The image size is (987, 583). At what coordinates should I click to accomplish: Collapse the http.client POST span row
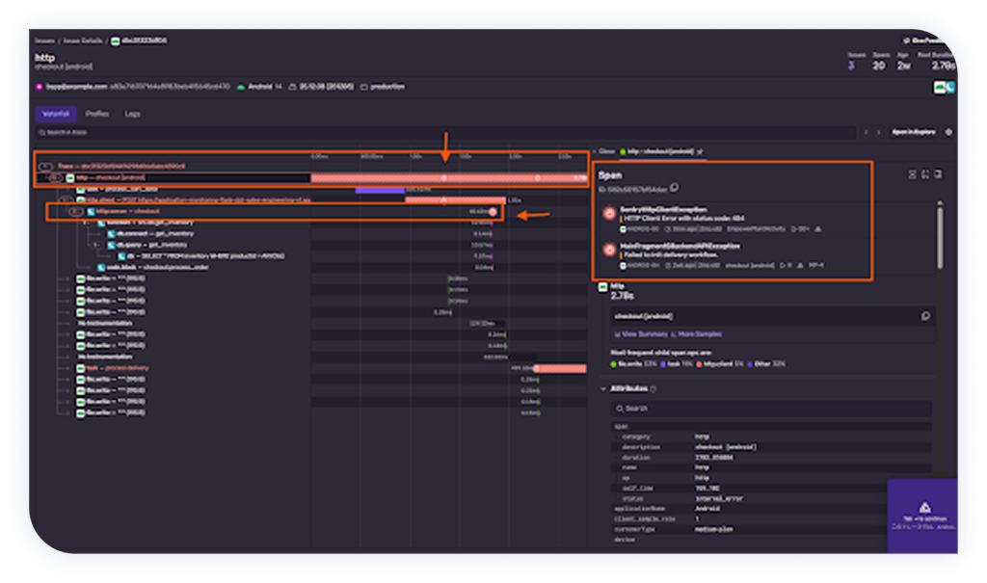pos(67,200)
